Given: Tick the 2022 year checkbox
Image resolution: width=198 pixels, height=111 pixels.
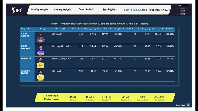Looking at the screenshot, I should pyautogui.click(x=179, y=11).
